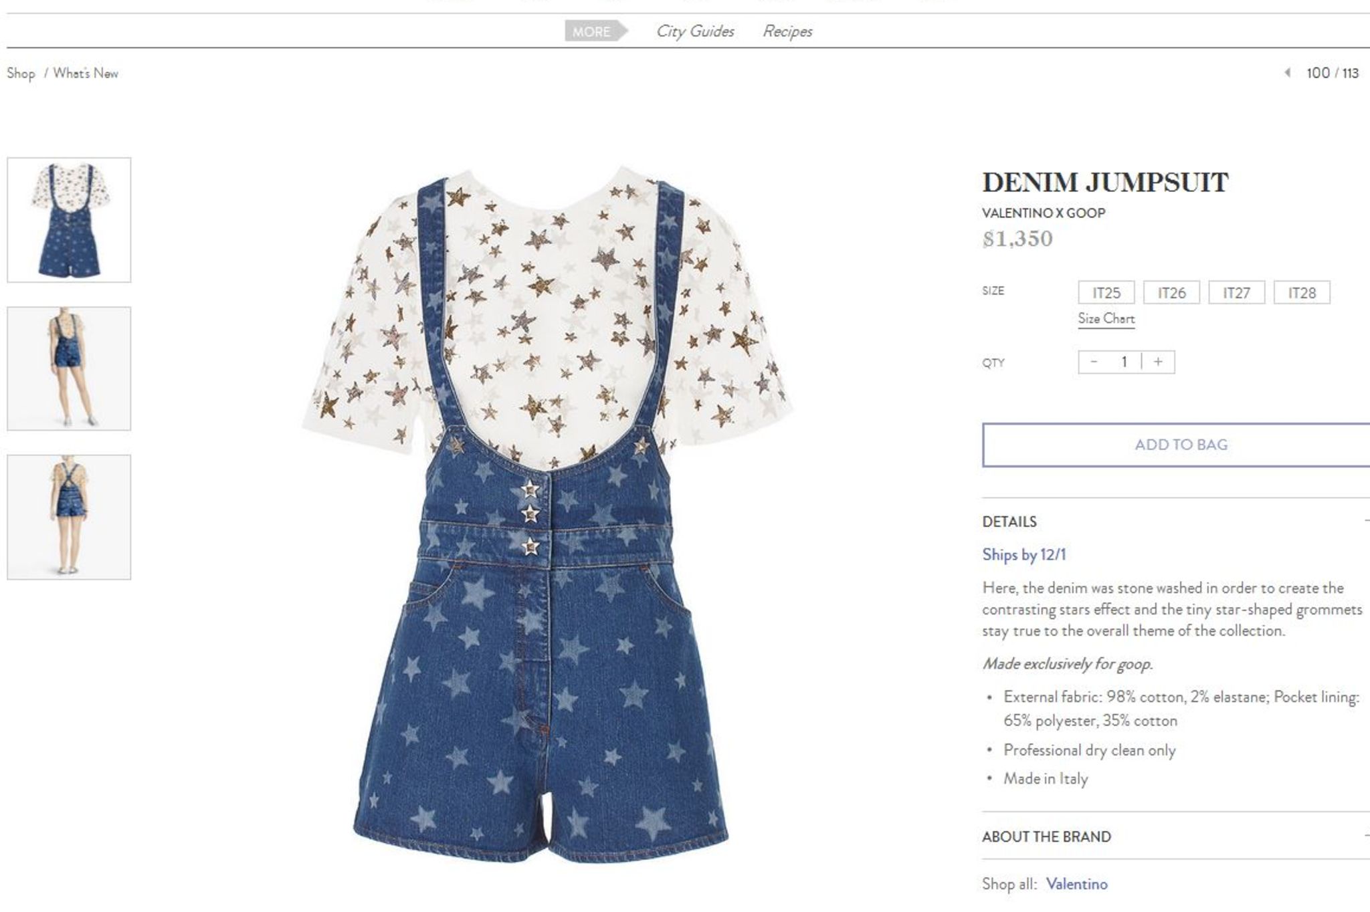Choose size IT28
Viewport: 1370px width, 912px height.
pos(1302,293)
